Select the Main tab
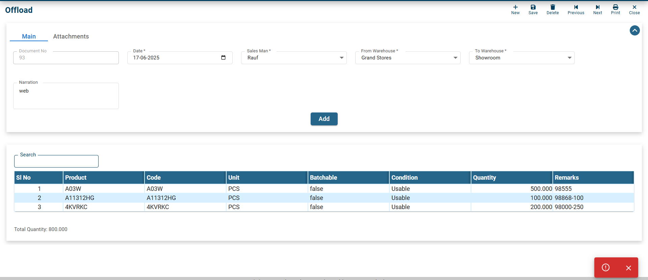The height and width of the screenshot is (280, 648). coord(29,36)
